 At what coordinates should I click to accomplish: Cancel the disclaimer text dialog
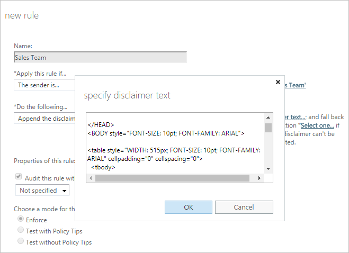tap(244, 207)
